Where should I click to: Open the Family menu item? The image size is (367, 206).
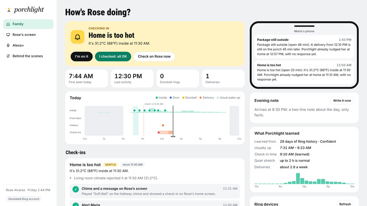(x=28, y=24)
